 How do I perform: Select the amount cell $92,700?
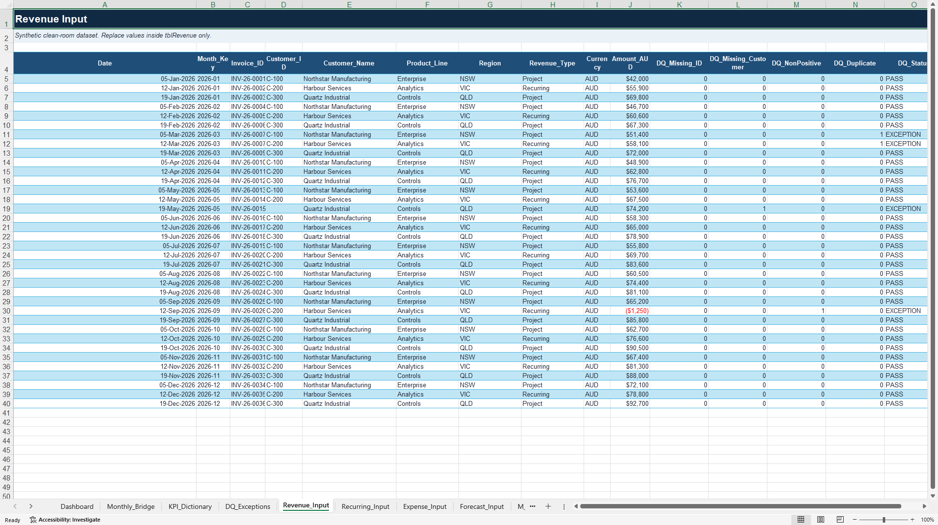tap(630, 403)
